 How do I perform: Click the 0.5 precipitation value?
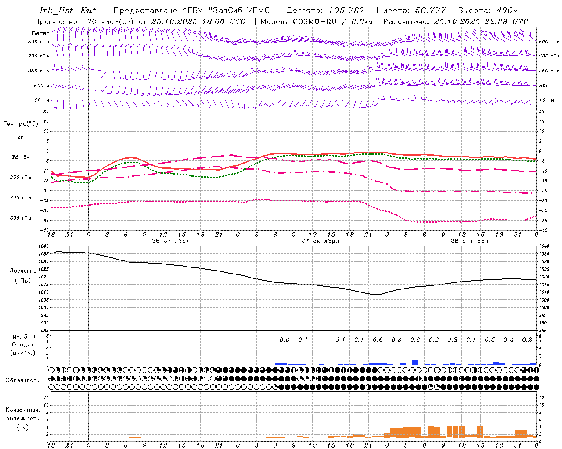490,339
